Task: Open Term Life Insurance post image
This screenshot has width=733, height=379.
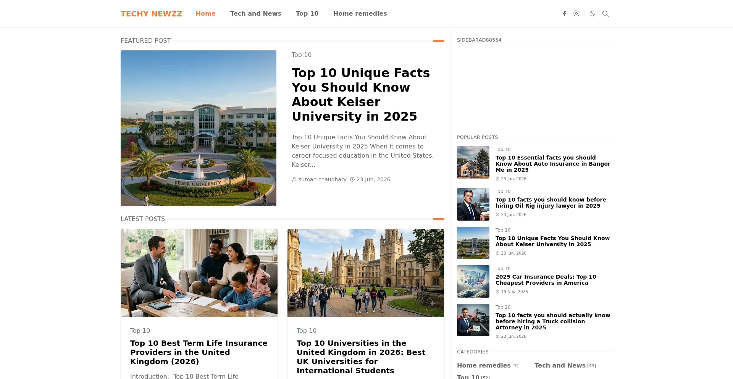Action: [199, 273]
